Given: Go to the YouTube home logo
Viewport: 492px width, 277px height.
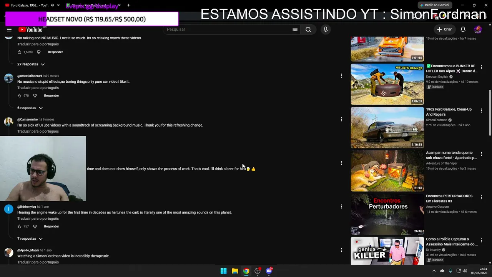Looking at the screenshot, I should 30,30.
